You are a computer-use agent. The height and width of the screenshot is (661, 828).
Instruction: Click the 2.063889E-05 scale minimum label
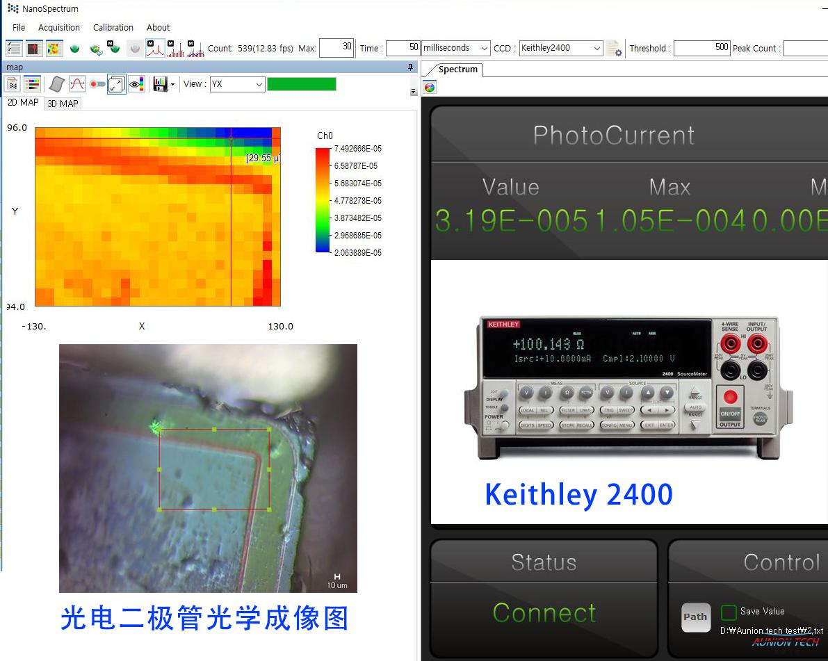(357, 253)
